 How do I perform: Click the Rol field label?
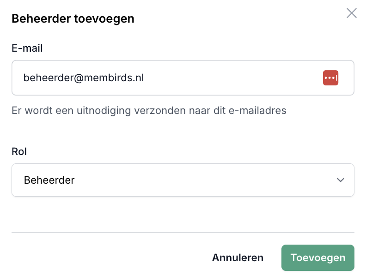(x=19, y=151)
